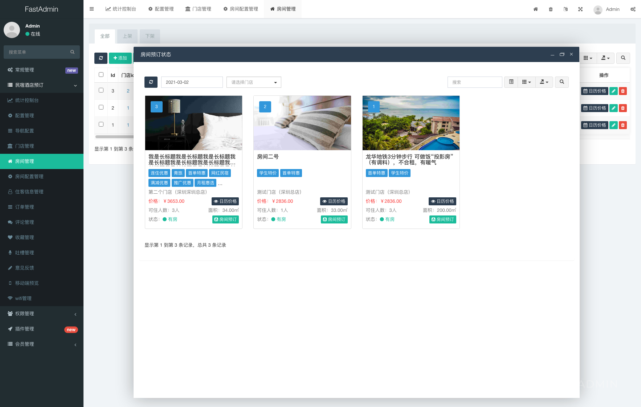
Task: Check the select-all checkbox in table header
Action: pos(101,75)
